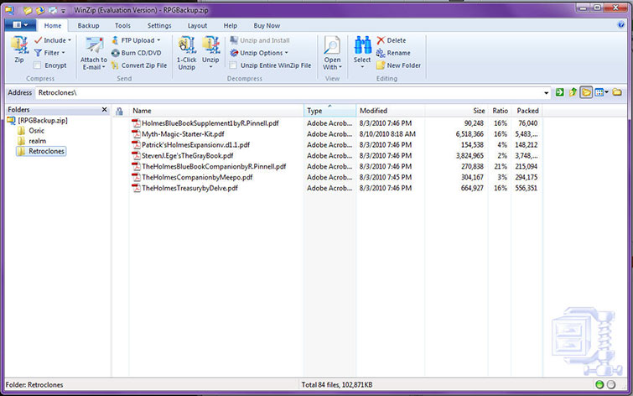Viewport: 633px width, 396px height.
Task: Sort by the Ratio column header
Action: [x=500, y=111]
